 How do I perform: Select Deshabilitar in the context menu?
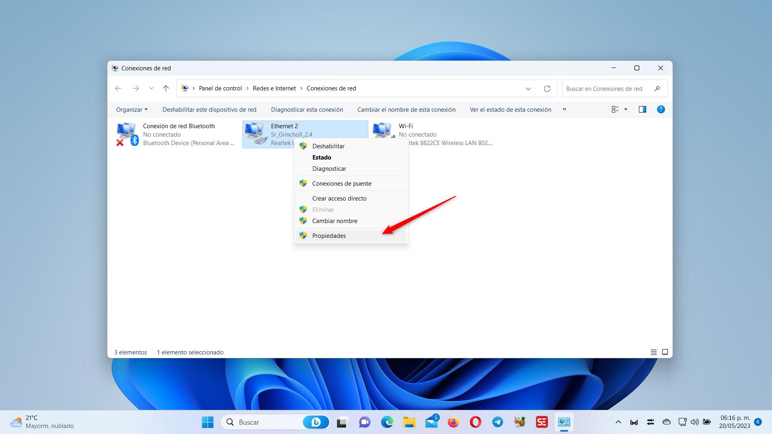pyautogui.click(x=328, y=146)
